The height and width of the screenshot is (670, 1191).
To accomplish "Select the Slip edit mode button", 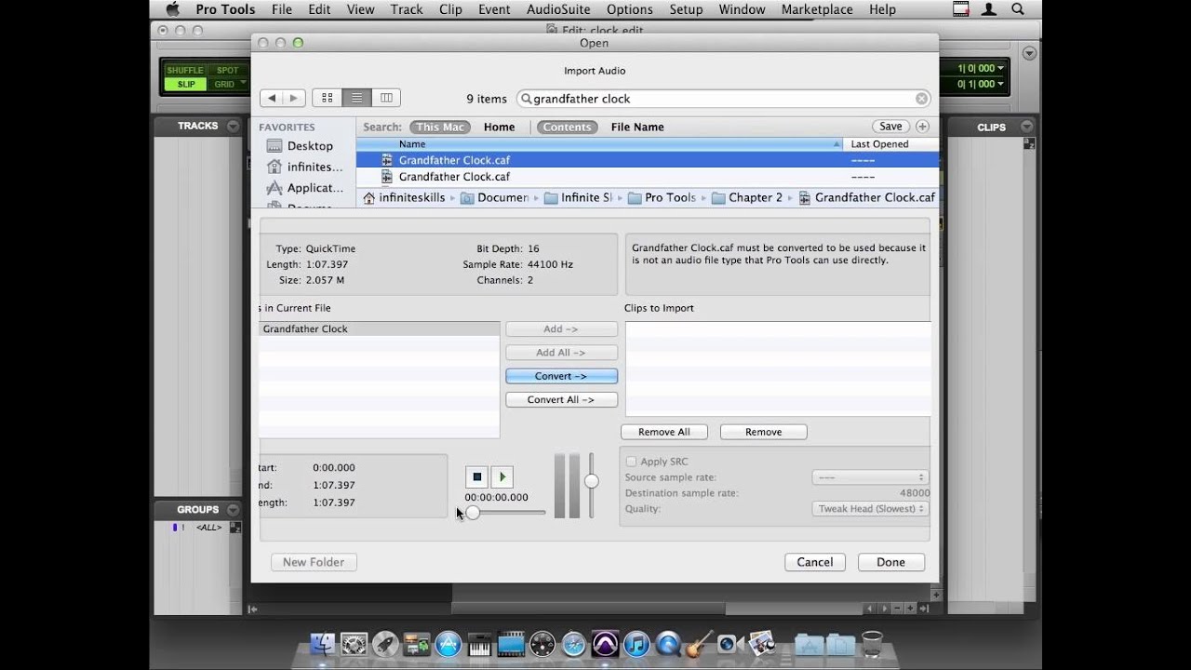I will 186,84.
